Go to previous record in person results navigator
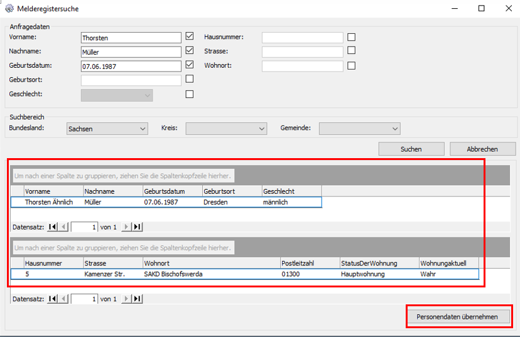Screen dimensions: 520x337 pos(63,227)
